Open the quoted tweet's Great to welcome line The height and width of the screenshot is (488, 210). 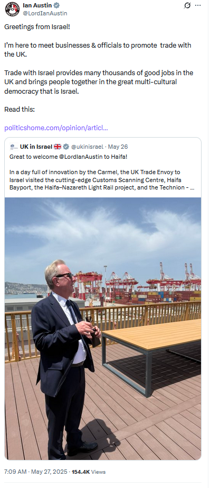coord(69,157)
